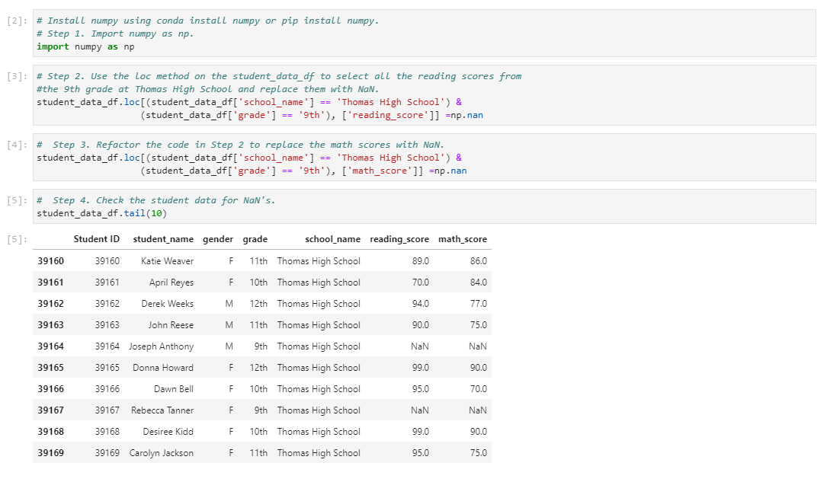
Task: Click Thomas High School in Carolyn Jackson's row
Action: 319,453
